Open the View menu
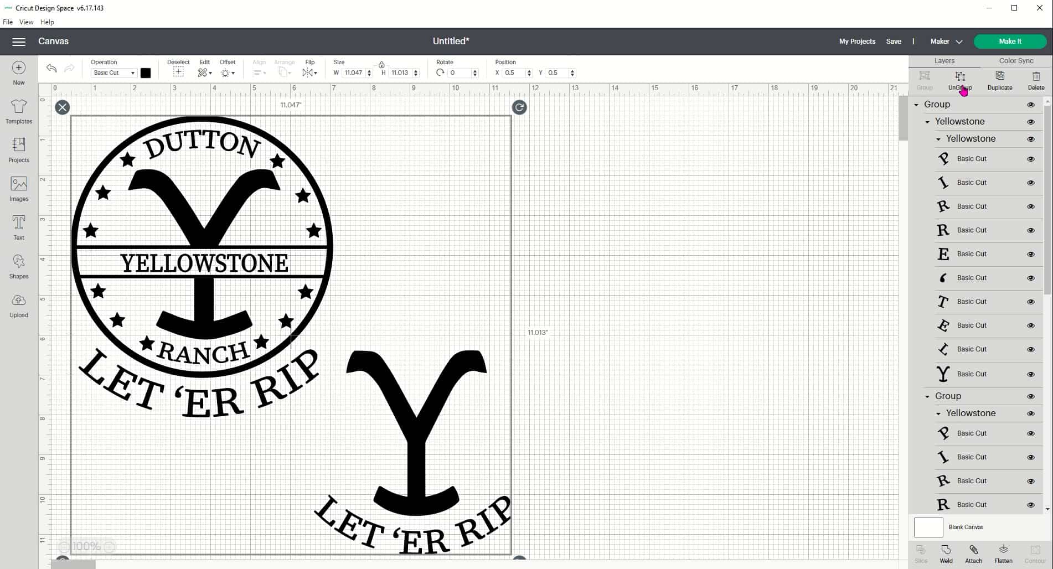1053x569 pixels. 27,22
